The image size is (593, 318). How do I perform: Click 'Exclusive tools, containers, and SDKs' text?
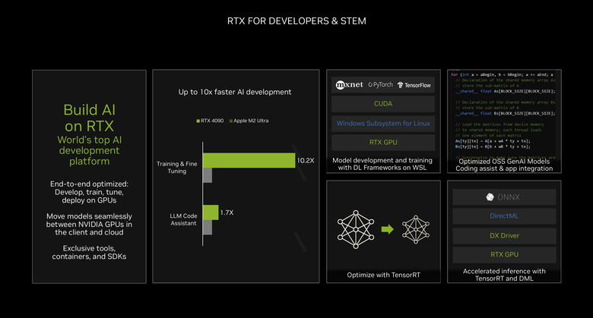[89, 252]
